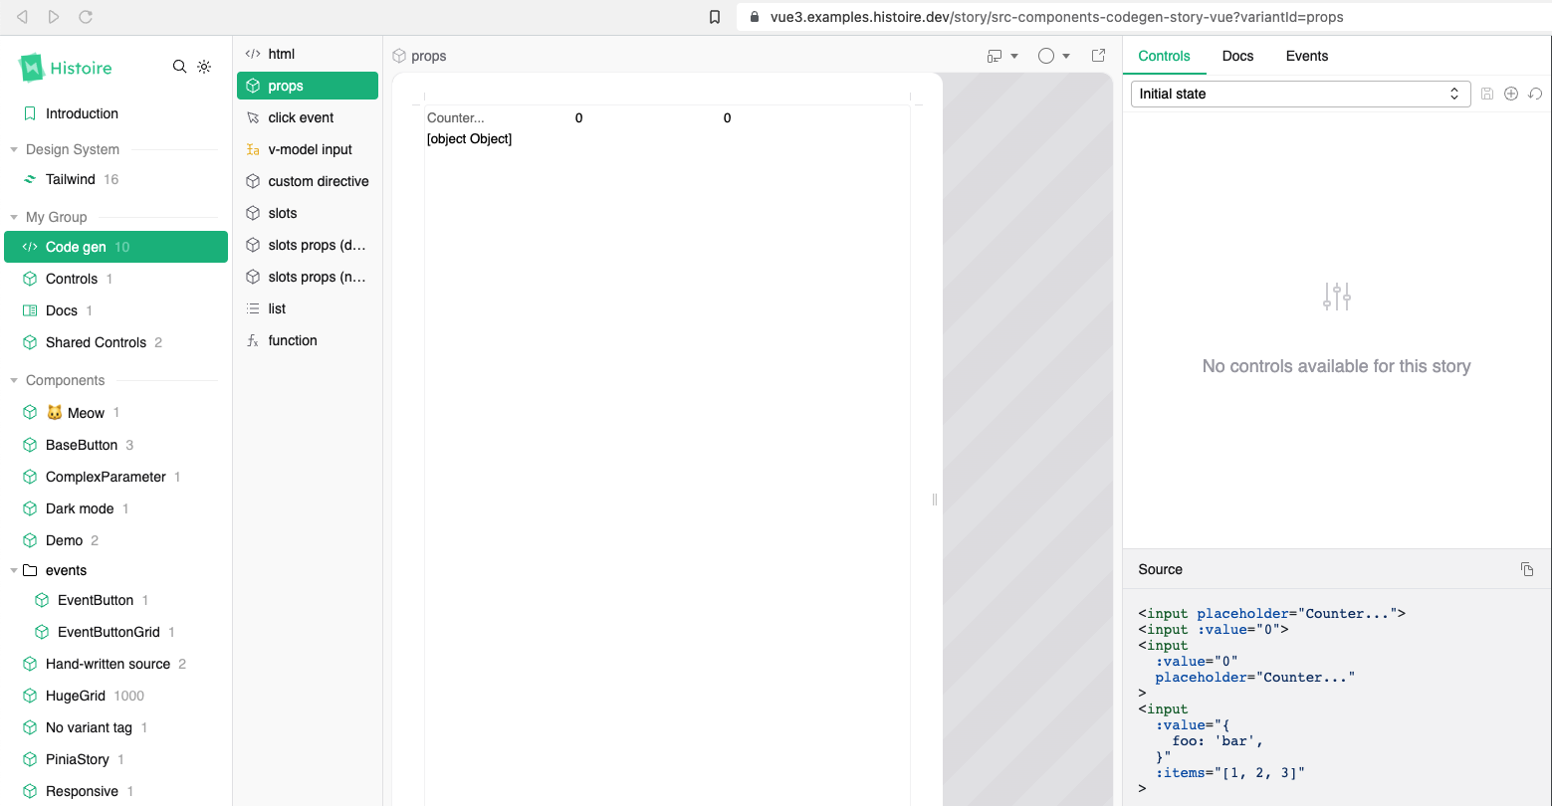
Task: Reload the page in browser
Action: coord(86,17)
